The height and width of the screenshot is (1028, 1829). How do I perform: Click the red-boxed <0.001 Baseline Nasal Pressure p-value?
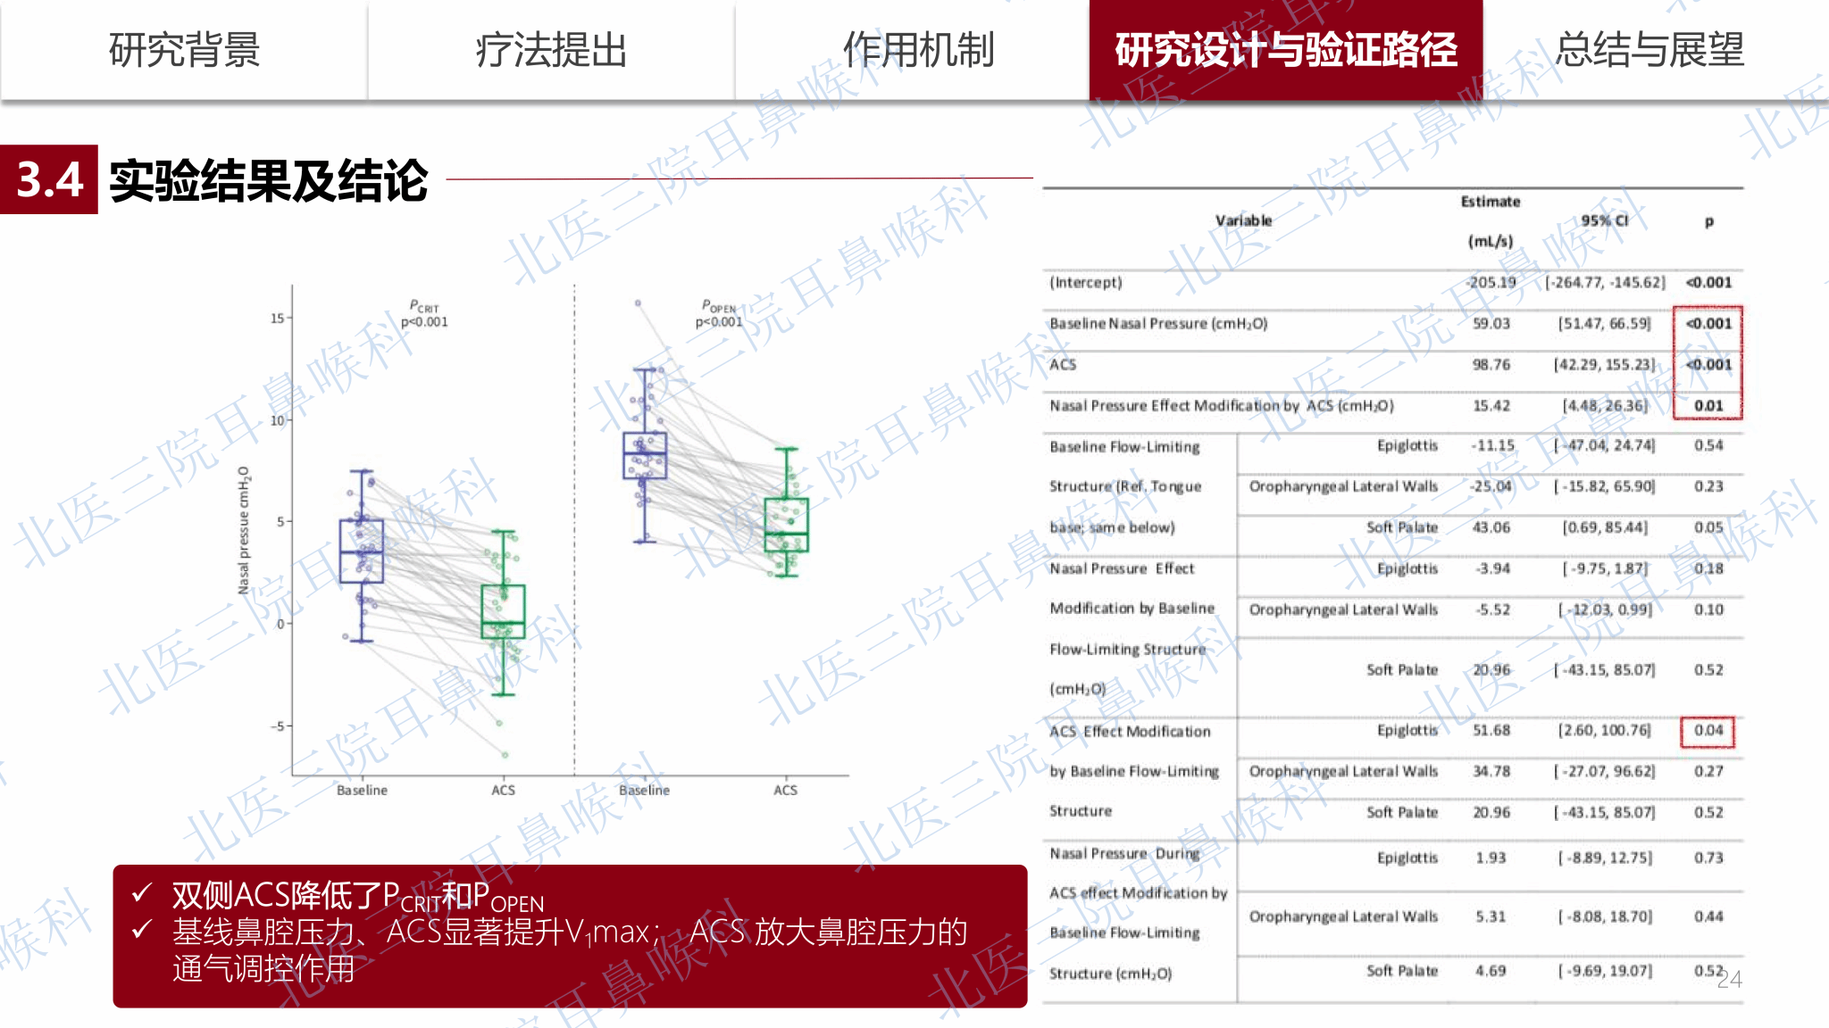click(1708, 324)
